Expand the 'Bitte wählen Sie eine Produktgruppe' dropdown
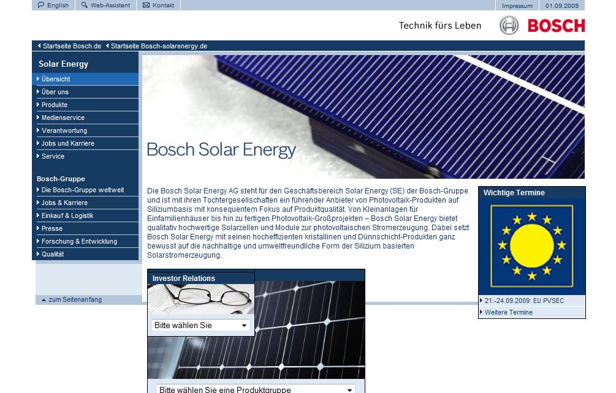This screenshot has height=393, width=616. click(256, 389)
